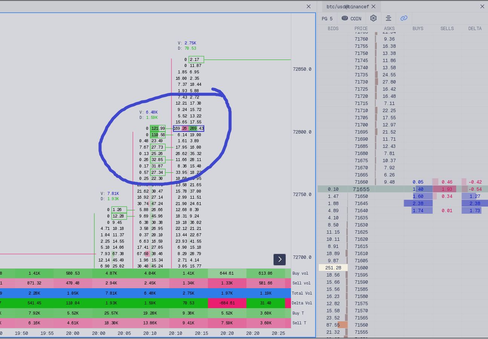The width and height of the screenshot is (488, 339).
Task: Click the 20:15 time axis label
Action: click(x=201, y=333)
